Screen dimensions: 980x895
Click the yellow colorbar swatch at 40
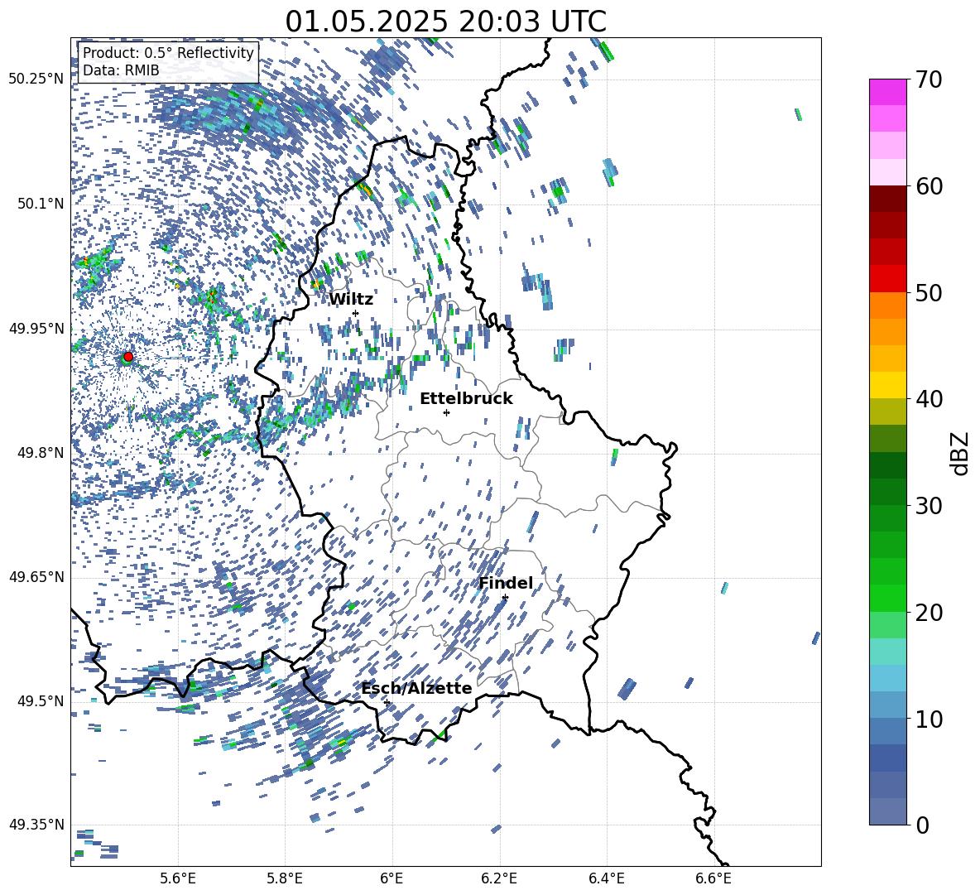(888, 385)
